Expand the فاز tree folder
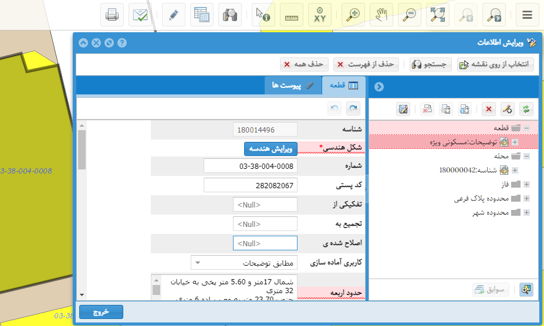 point(526,184)
